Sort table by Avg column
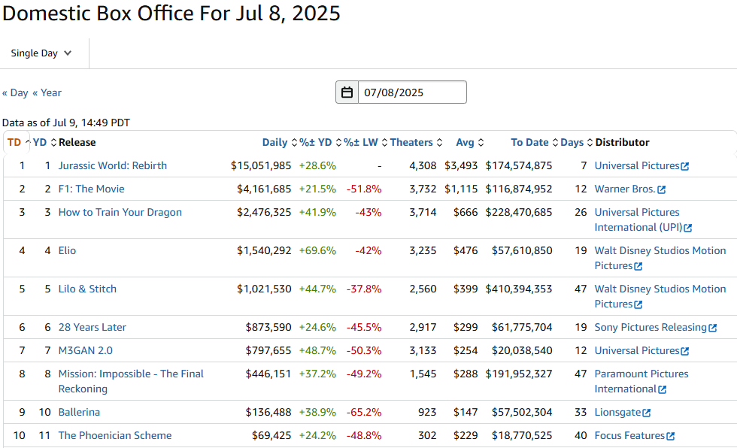737x448 pixels. tap(469, 142)
